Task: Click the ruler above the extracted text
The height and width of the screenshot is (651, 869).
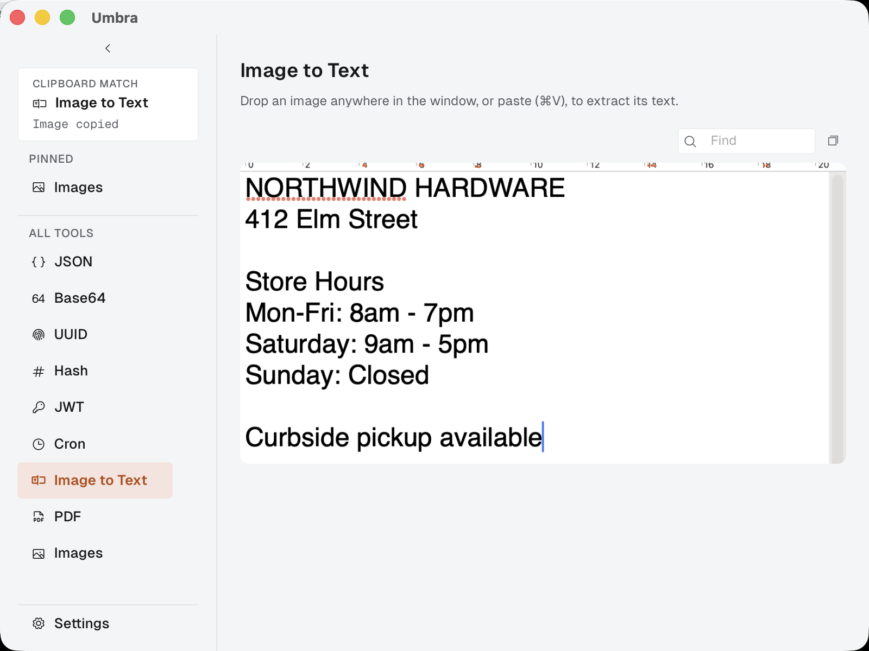Action: tap(535, 167)
